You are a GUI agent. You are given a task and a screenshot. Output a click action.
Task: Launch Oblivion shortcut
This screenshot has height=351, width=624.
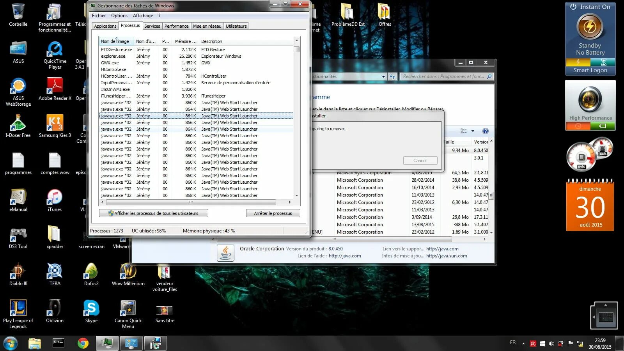(x=55, y=311)
